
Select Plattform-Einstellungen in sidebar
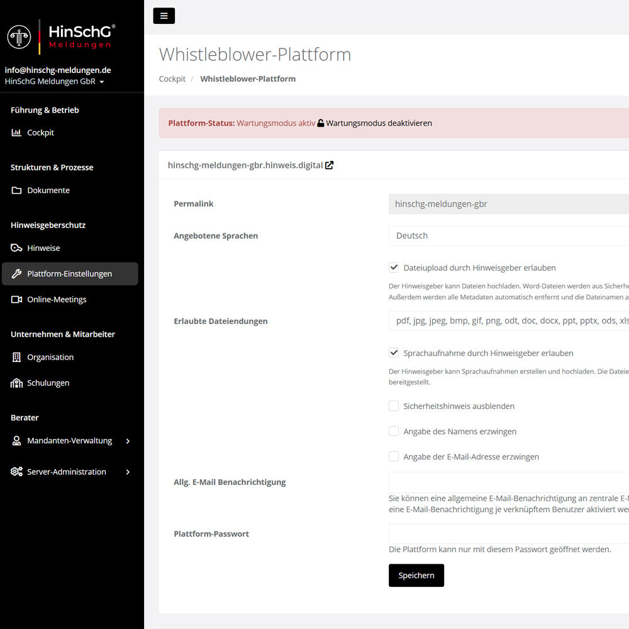[x=69, y=274]
